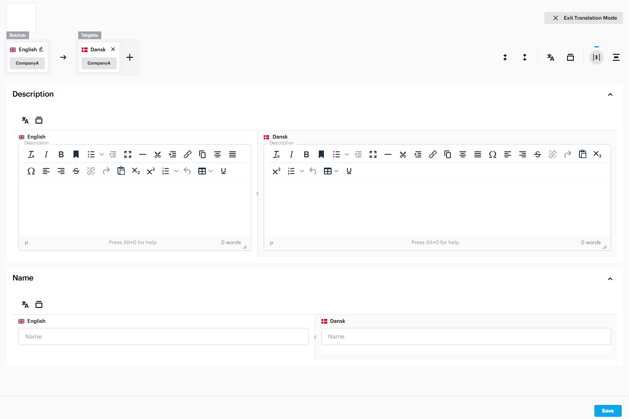Toggle italic formatting in the Dansk editor
Viewport: 629px width, 419px height.
coord(291,154)
